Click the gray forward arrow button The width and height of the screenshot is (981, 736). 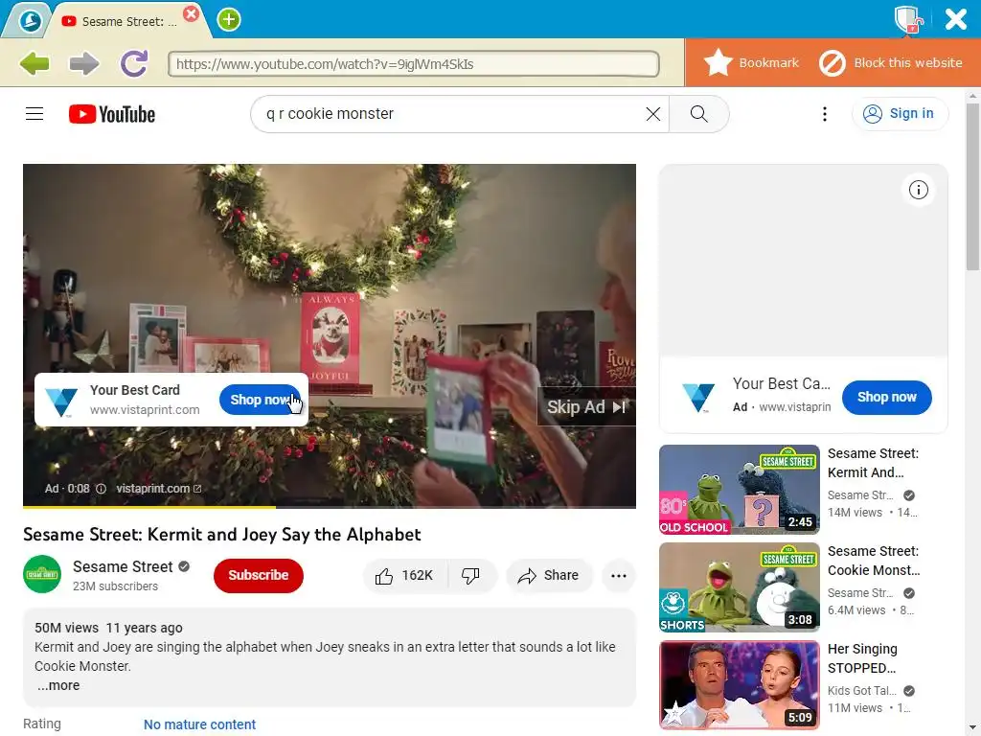click(x=84, y=63)
